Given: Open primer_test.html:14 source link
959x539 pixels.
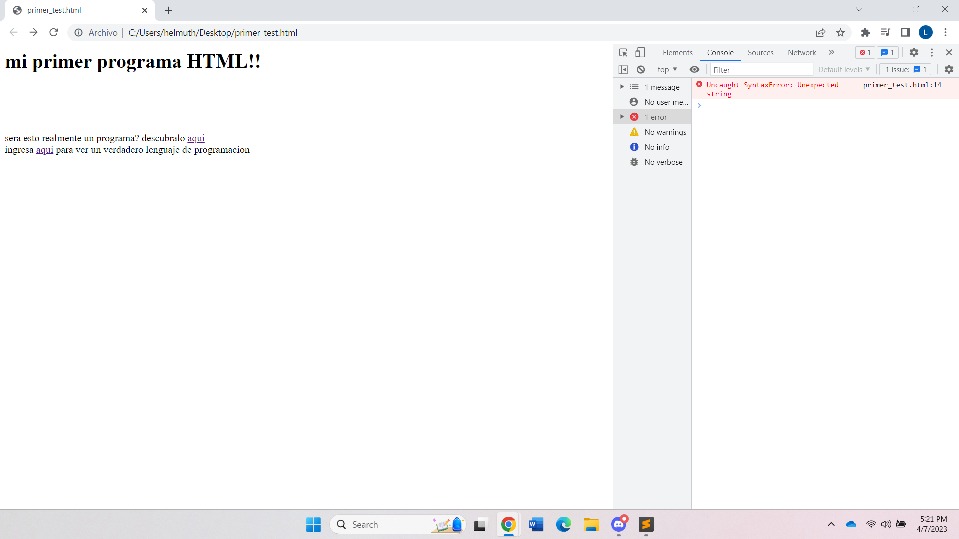Looking at the screenshot, I should pos(902,85).
